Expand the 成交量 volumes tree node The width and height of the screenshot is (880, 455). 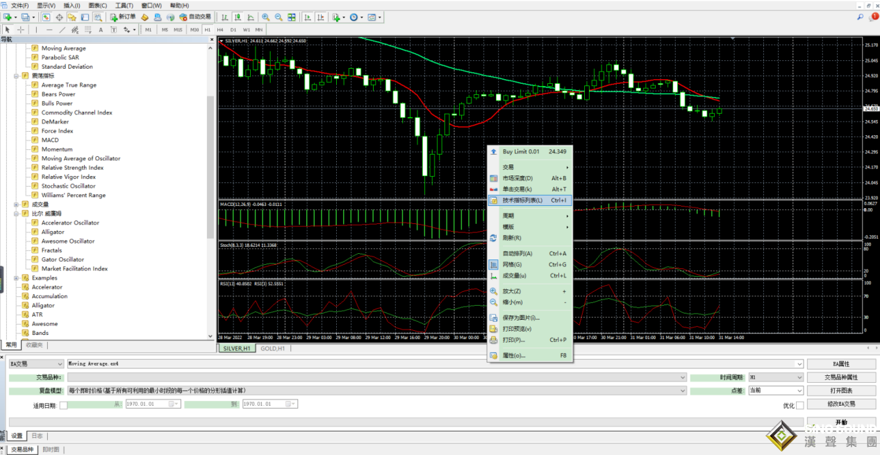click(x=16, y=205)
